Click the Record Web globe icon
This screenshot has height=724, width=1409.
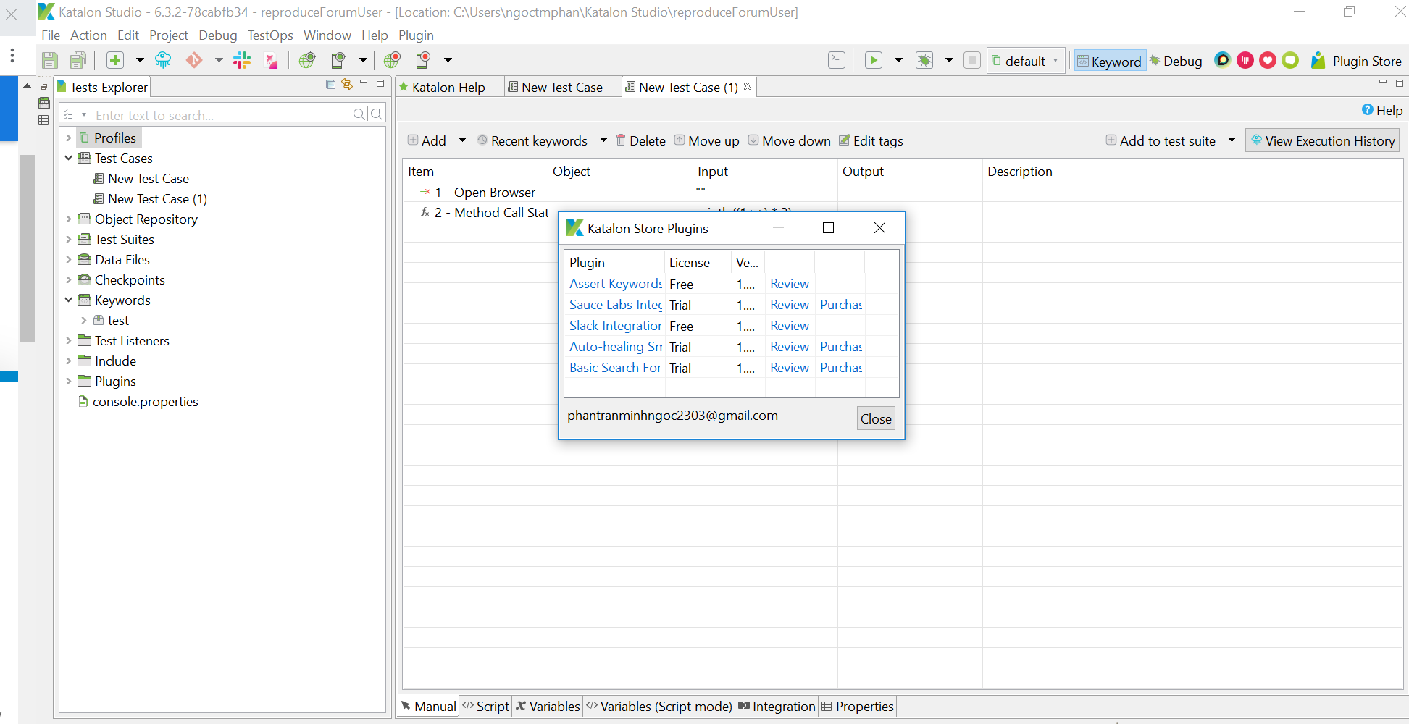(392, 60)
